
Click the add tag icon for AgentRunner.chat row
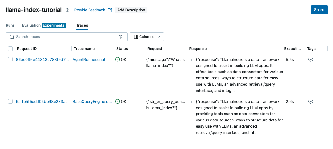pyautogui.click(x=311, y=60)
